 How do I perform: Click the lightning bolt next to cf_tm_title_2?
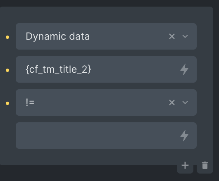coord(184,69)
